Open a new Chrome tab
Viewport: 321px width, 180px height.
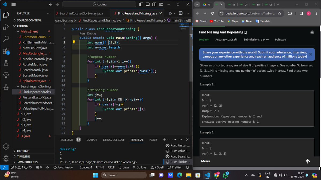(278, 5)
